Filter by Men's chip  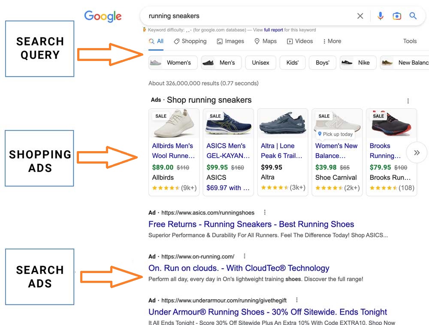(x=221, y=63)
